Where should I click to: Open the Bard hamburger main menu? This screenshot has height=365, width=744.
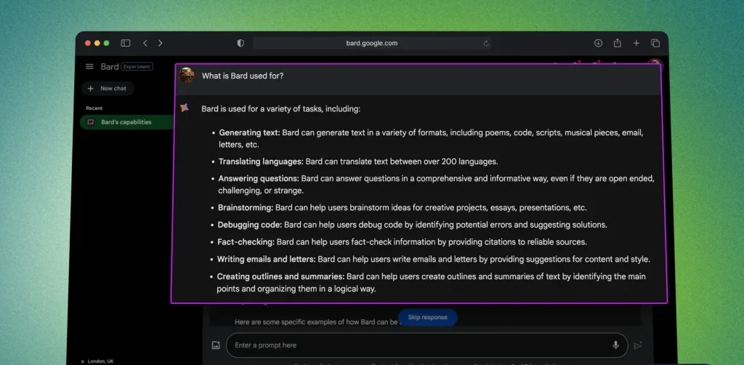coord(89,66)
